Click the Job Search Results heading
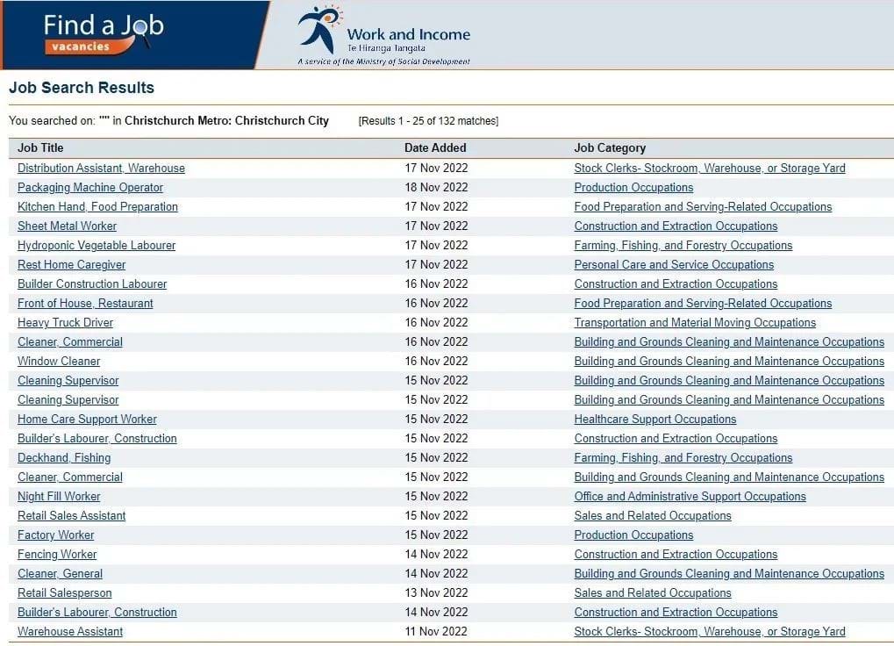Image resolution: width=894 pixels, height=646 pixels. click(82, 88)
